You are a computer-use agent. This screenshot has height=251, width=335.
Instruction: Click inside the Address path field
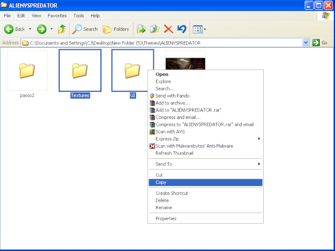[x=164, y=43]
